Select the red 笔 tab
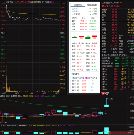This screenshot has width=134, height=135. [103, 93]
